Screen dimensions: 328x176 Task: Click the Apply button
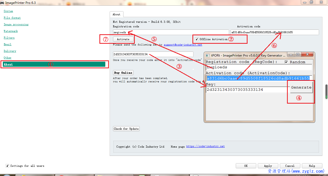pos(268,166)
